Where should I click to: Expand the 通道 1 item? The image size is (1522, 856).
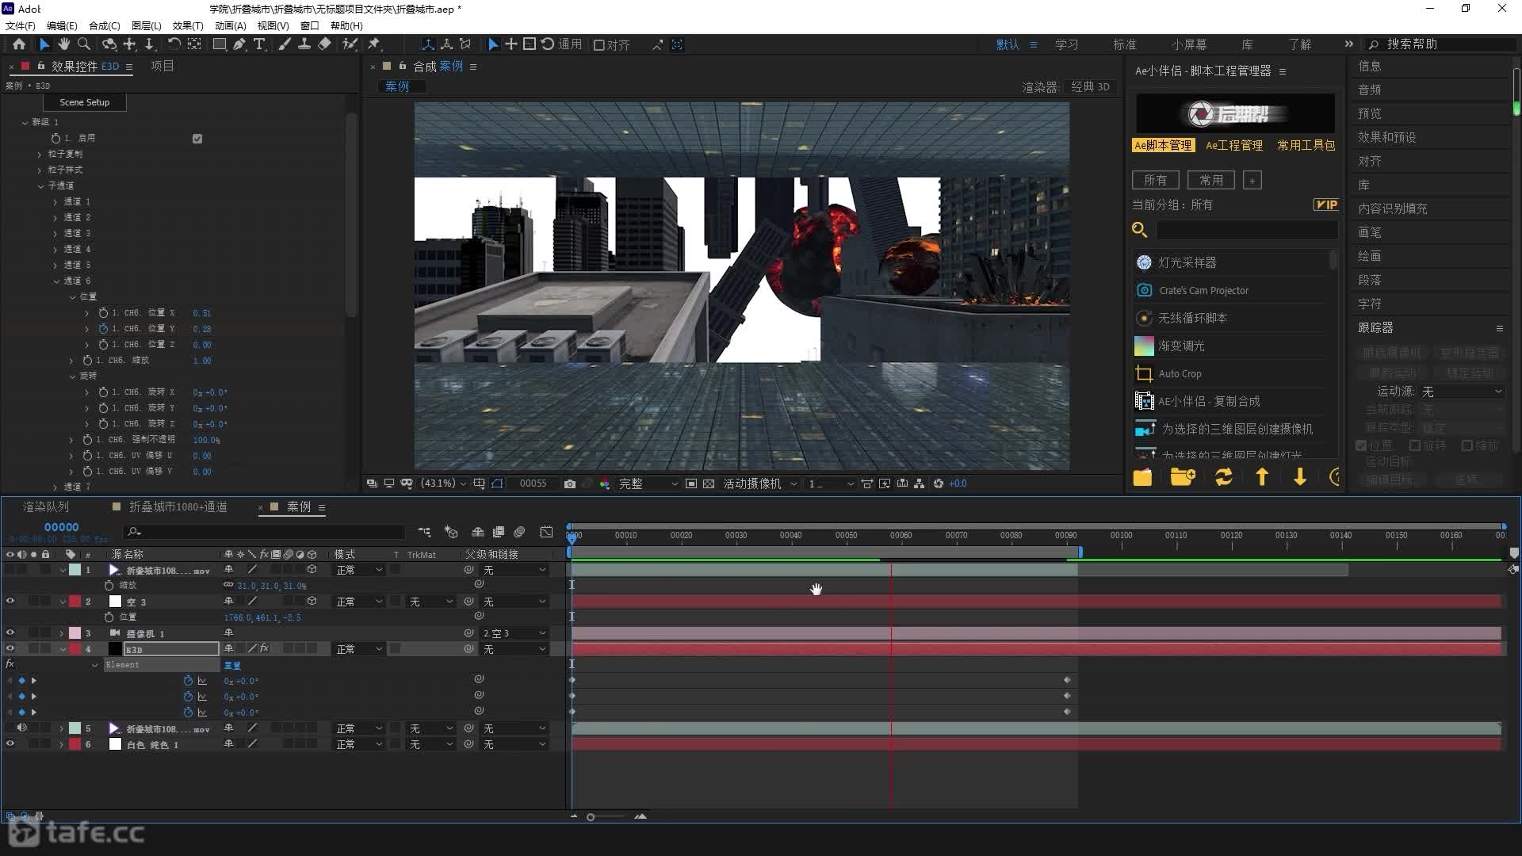pos(55,201)
